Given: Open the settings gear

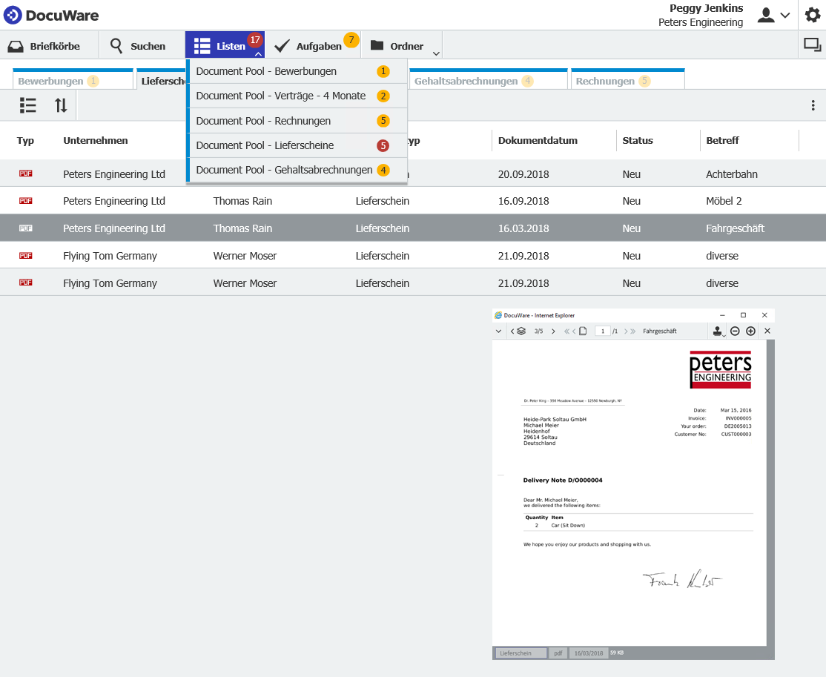Looking at the screenshot, I should pyautogui.click(x=813, y=15).
